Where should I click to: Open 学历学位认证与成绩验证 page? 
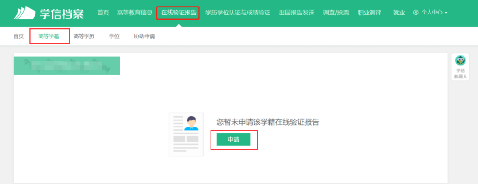point(238,13)
